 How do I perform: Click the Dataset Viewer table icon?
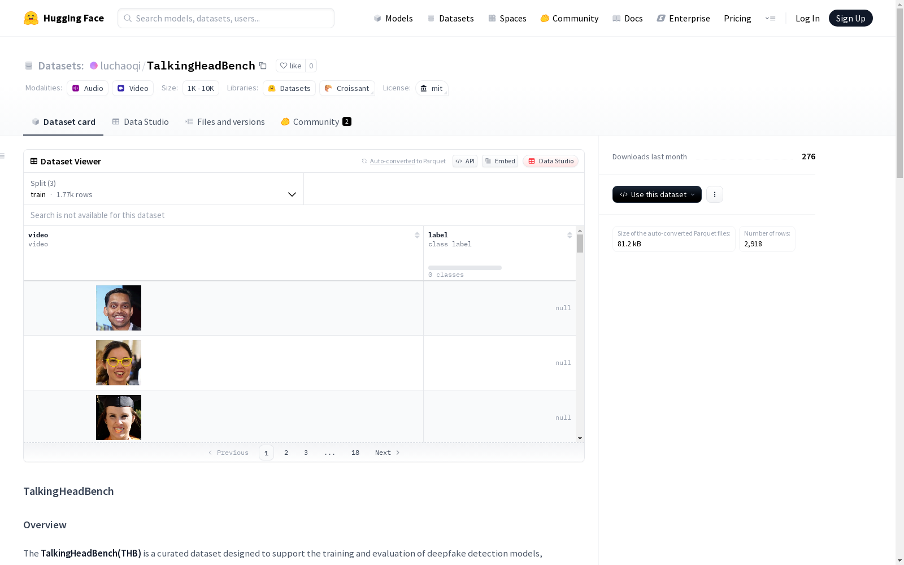34,161
